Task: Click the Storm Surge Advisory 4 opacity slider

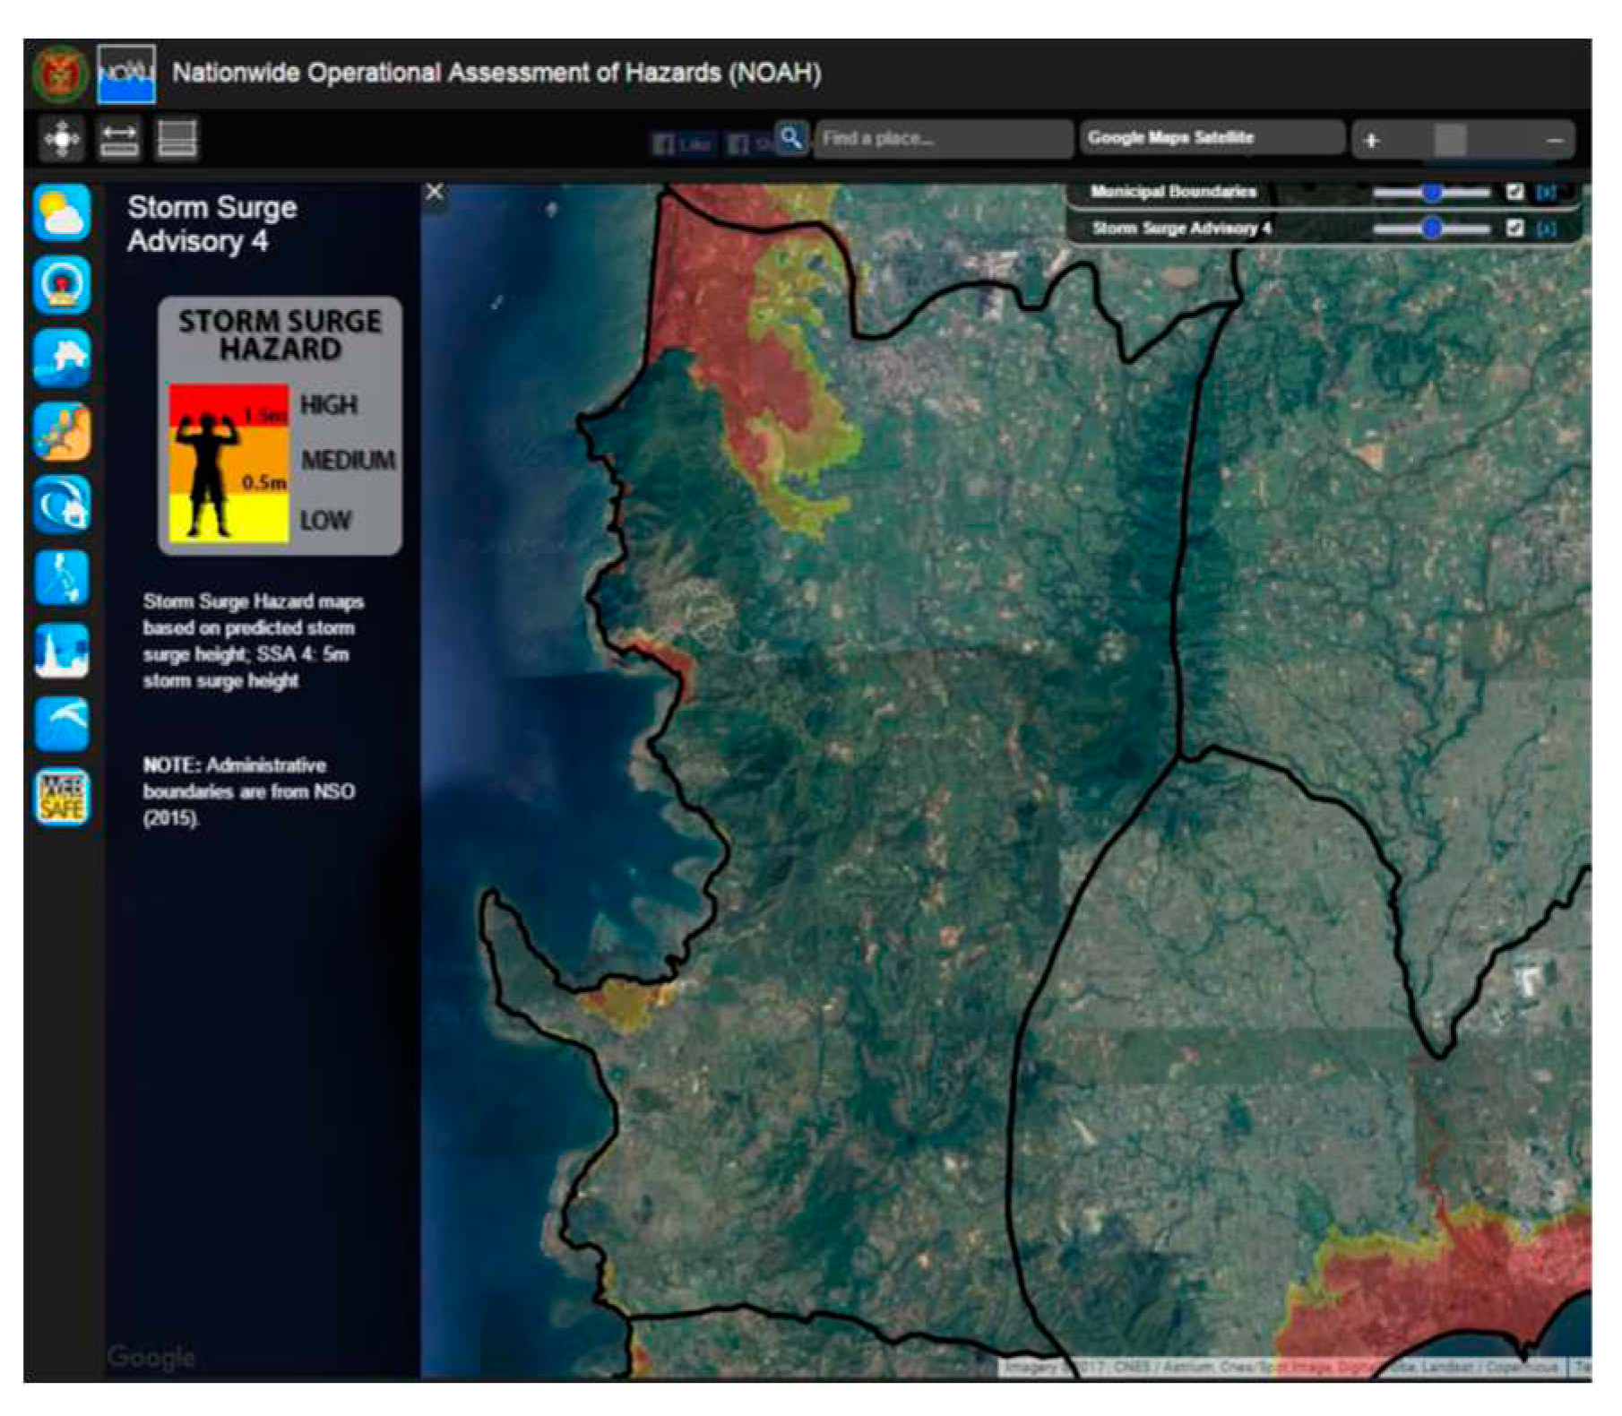Action: tap(1431, 229)
